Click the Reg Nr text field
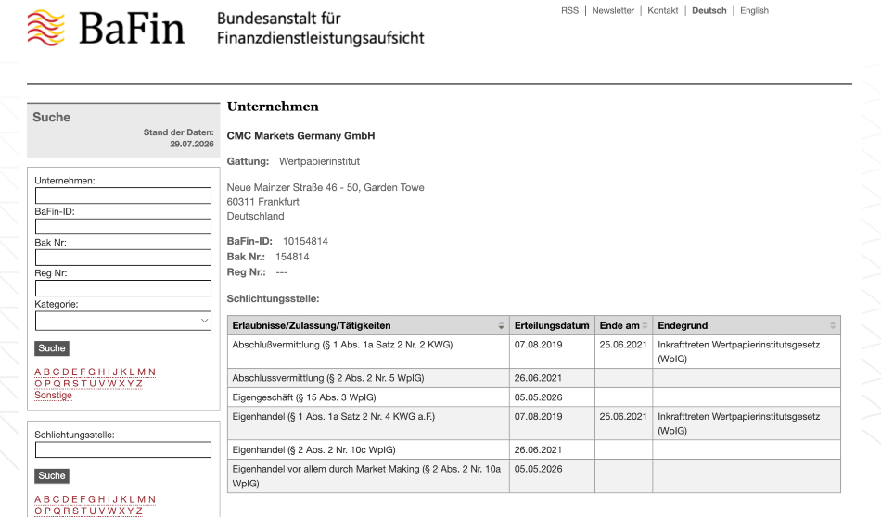The image size is (881, 517). (123, 288)
